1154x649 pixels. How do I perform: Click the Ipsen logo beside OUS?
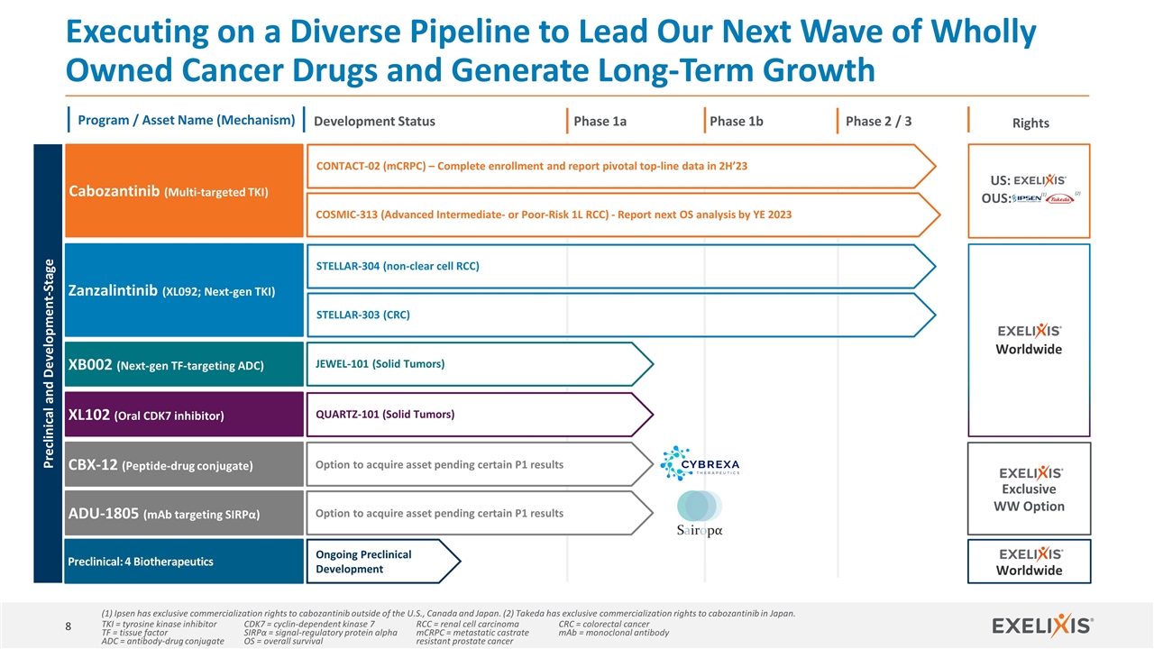(x=1026, y=198)
